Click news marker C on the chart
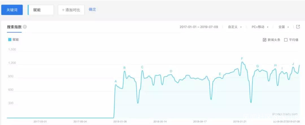This screenshot has height=125, width=305. [142, 67]
